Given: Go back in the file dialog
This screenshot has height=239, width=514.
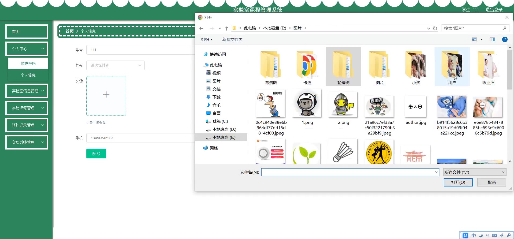Looking at the screenshot, I should (201, 28).
